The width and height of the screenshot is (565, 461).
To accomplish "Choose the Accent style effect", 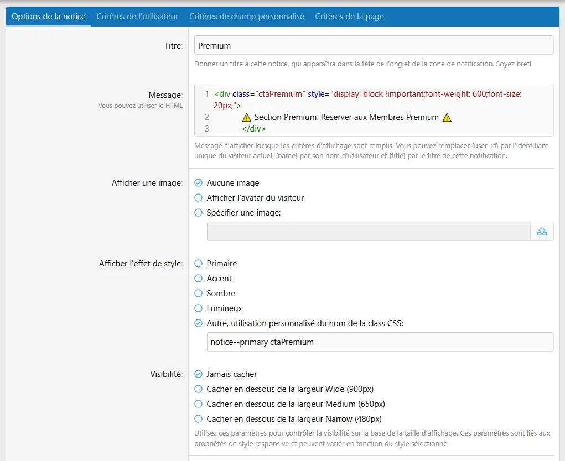I will (x=199, y=279).
